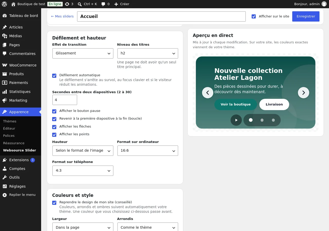
Task: Click the Replier le menu collapse icon
Action: coord(5,195)
